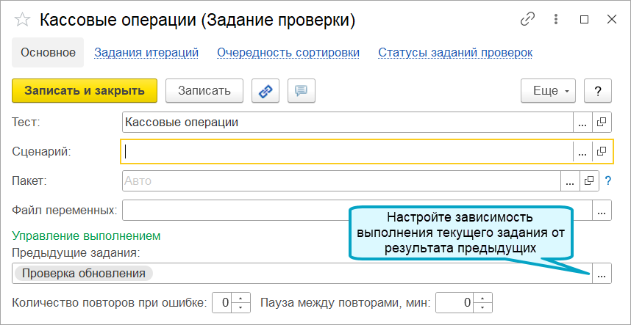631x325 pixels.
Task: Open discussion with speech bubble icon
Action: [x=302, y=91]
